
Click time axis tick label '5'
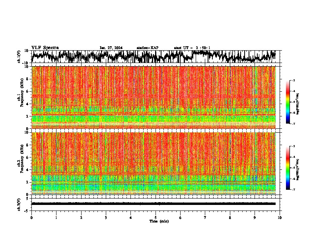click(x=156, y=218)
